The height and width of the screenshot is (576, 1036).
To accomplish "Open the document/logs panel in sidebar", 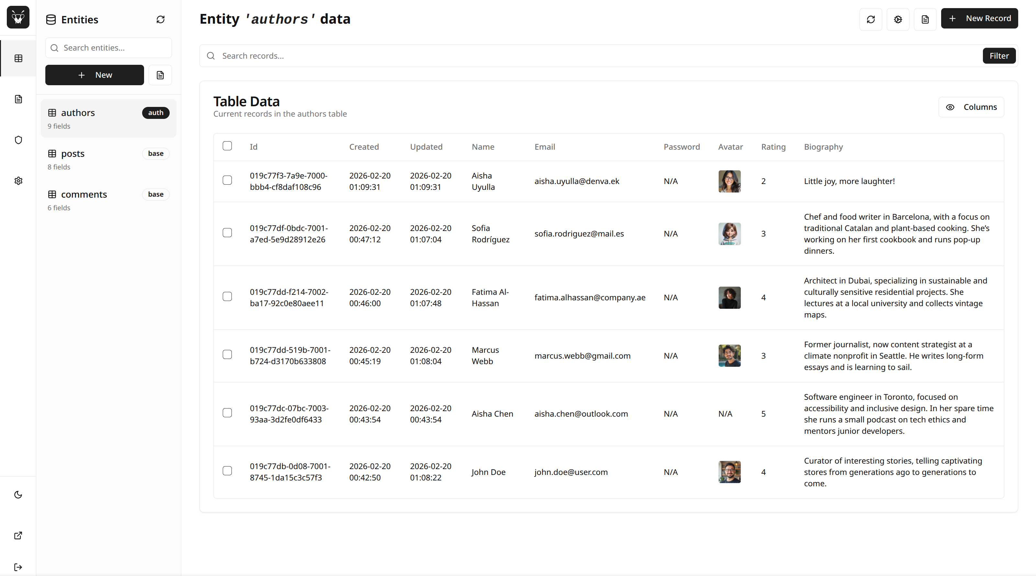I will point(18,99).
